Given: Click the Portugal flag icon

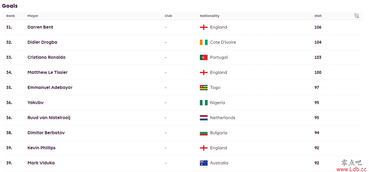Looking at the screenshot, I should (204, 57).
